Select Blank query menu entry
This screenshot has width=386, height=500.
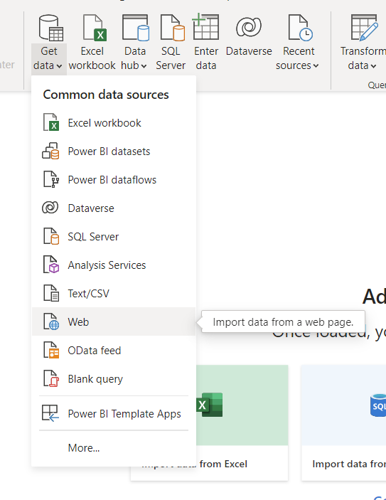tap(114, 378)
